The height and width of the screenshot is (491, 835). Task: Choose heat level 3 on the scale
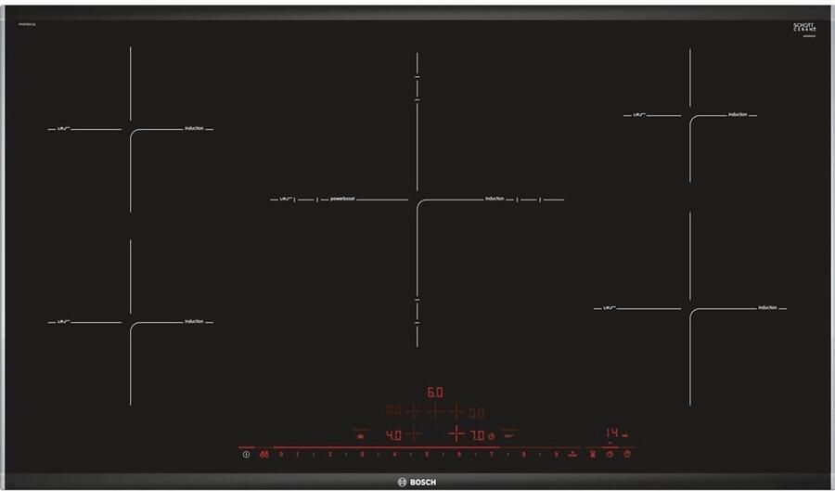[362, 454]
